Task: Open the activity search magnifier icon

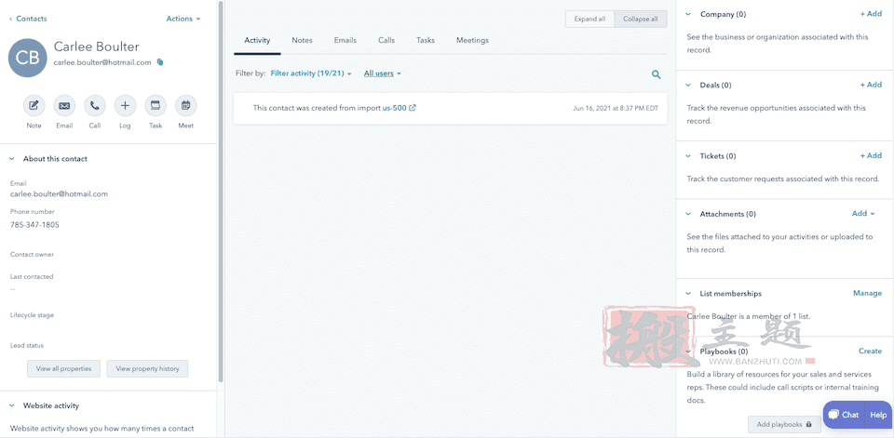Action: [x=657, y=74]
